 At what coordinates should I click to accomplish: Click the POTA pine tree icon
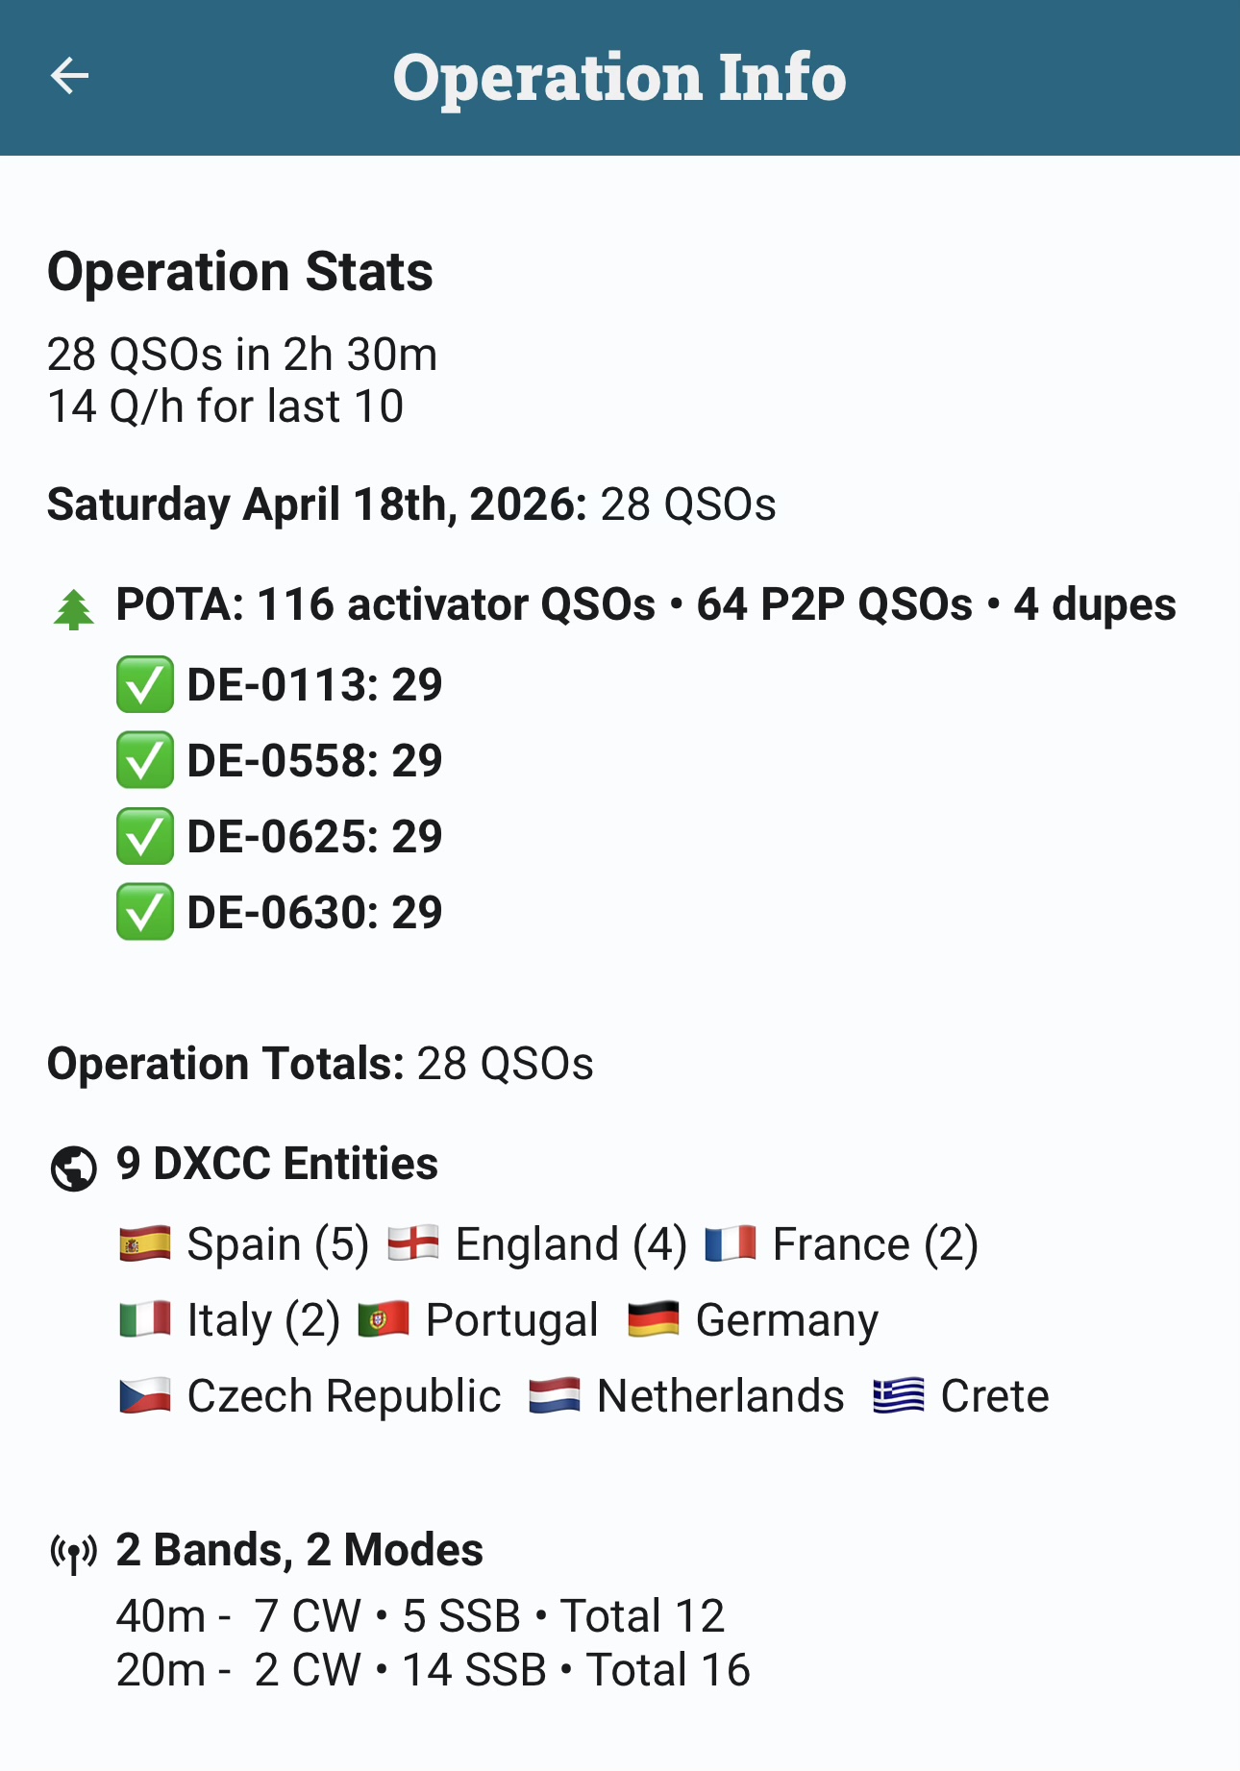pos(74,609)
